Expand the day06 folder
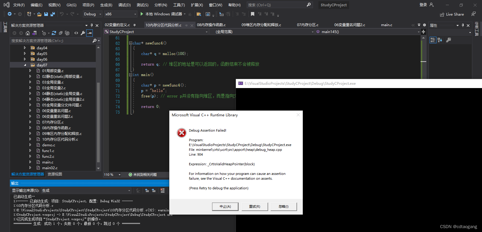482x232 pixels. coord(25,59)
